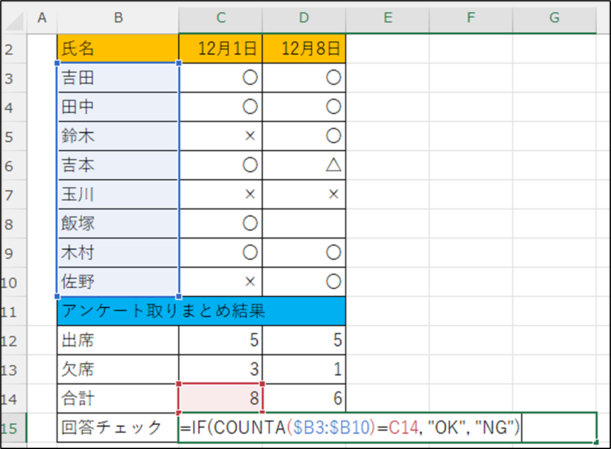Click the 氏名 header cell
Viewport: 611px width, 449px height.
[x=118, y=49]
